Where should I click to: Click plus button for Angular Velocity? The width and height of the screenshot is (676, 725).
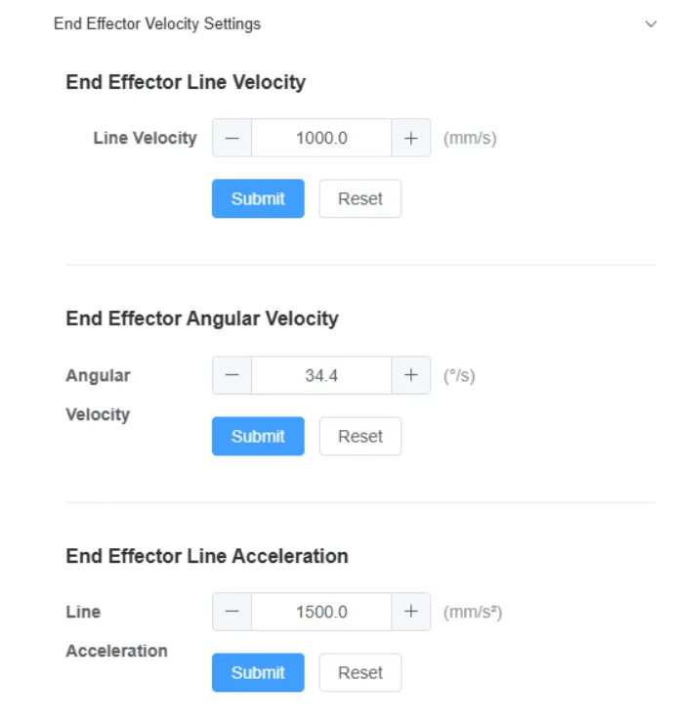tap(411, 375)
